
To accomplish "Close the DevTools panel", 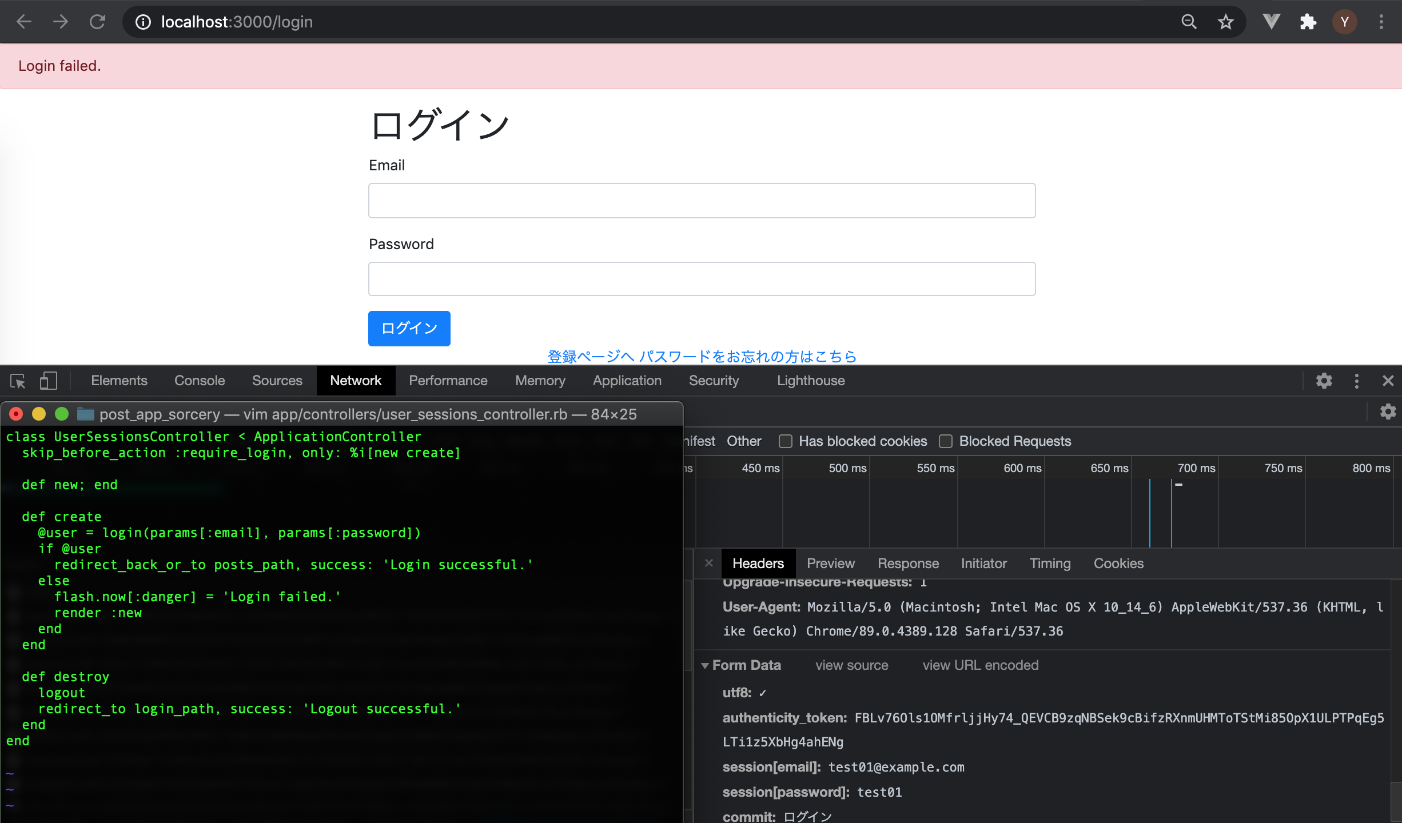I will (x=1388, y=381).
